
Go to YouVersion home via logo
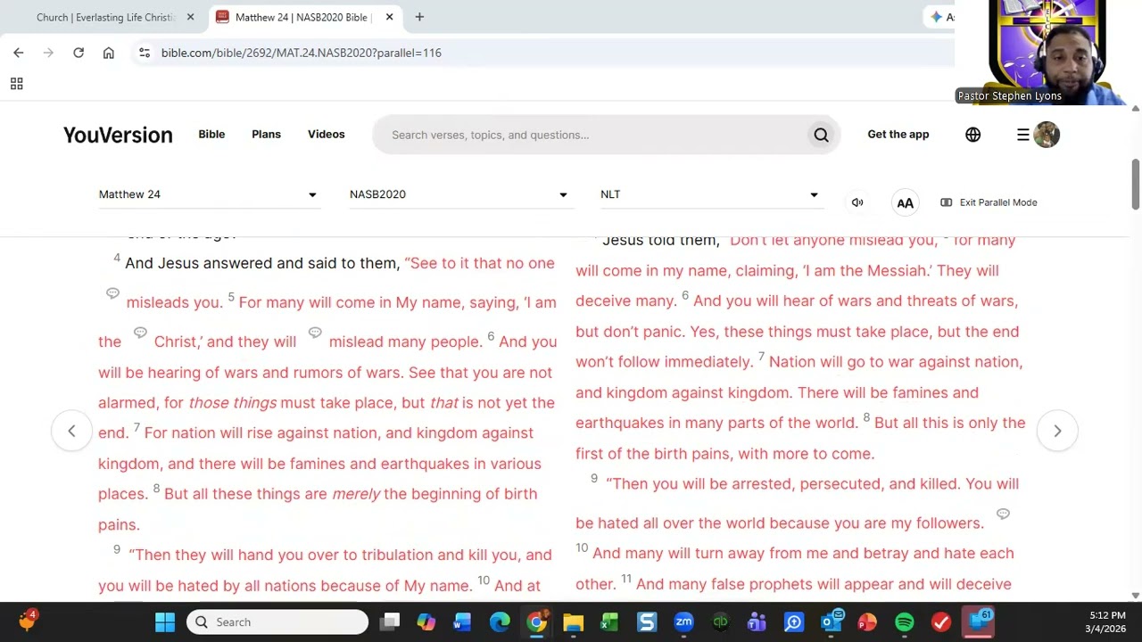coord(118,135)
